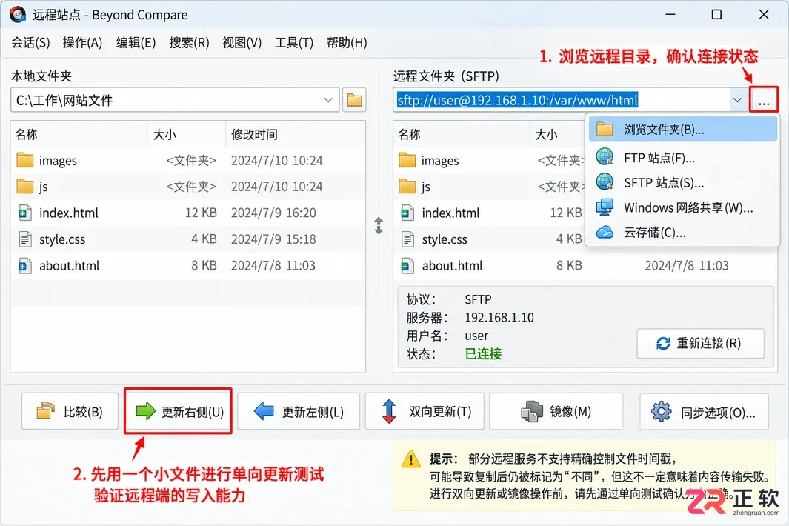Open the 操作(A) menu

pyautogui.click(x=82, y=43)
